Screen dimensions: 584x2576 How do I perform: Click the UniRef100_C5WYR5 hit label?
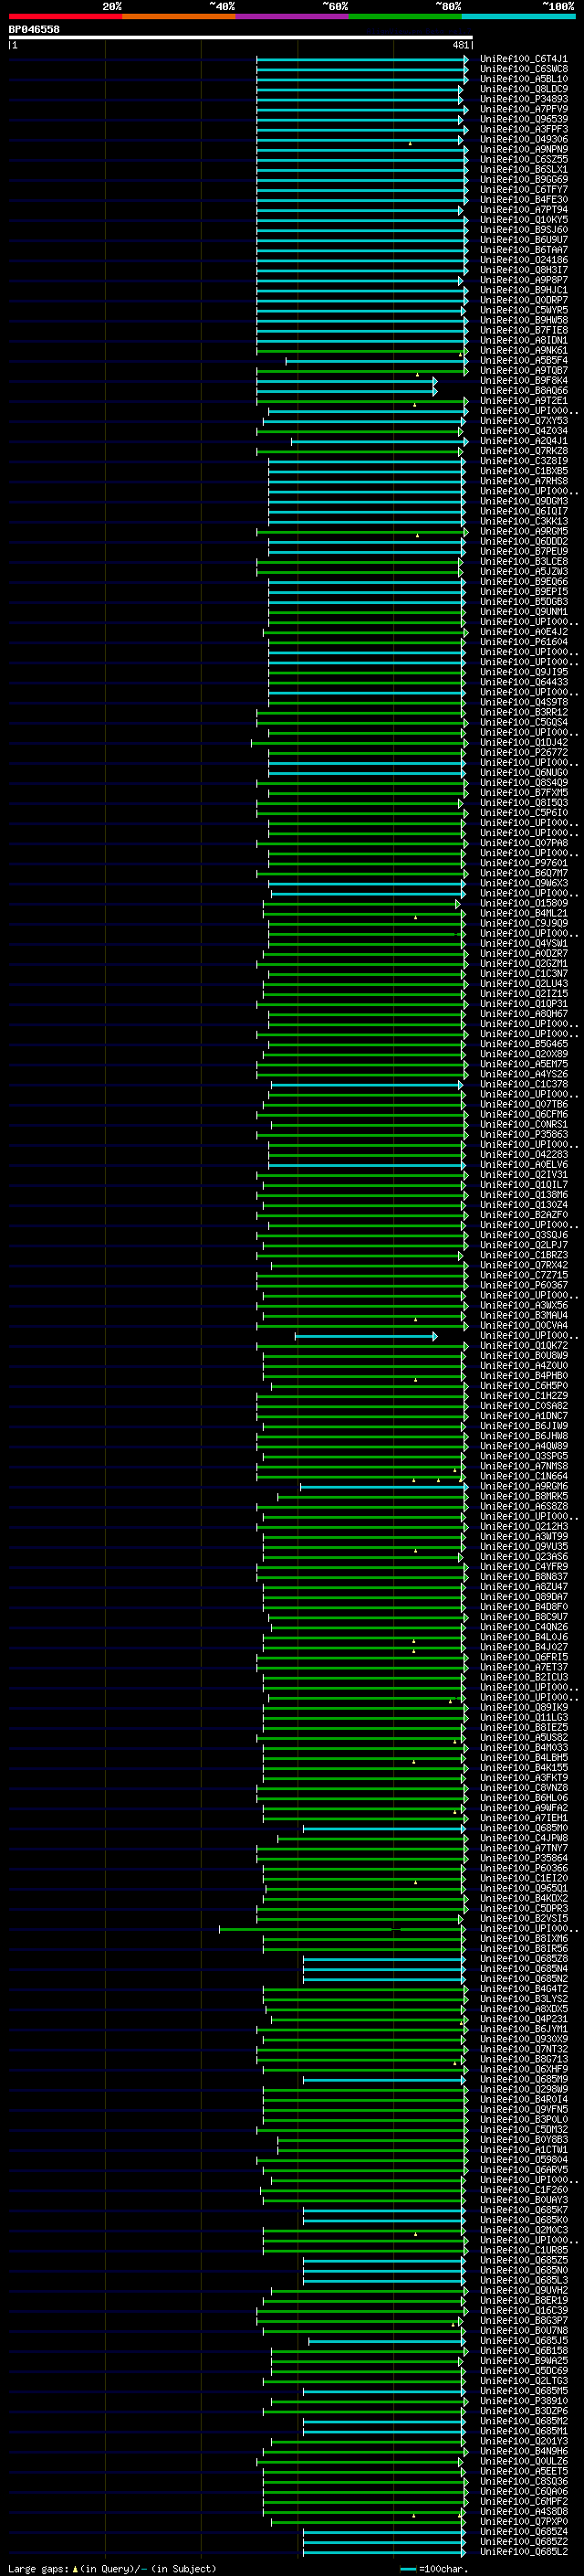click(523, 310)
